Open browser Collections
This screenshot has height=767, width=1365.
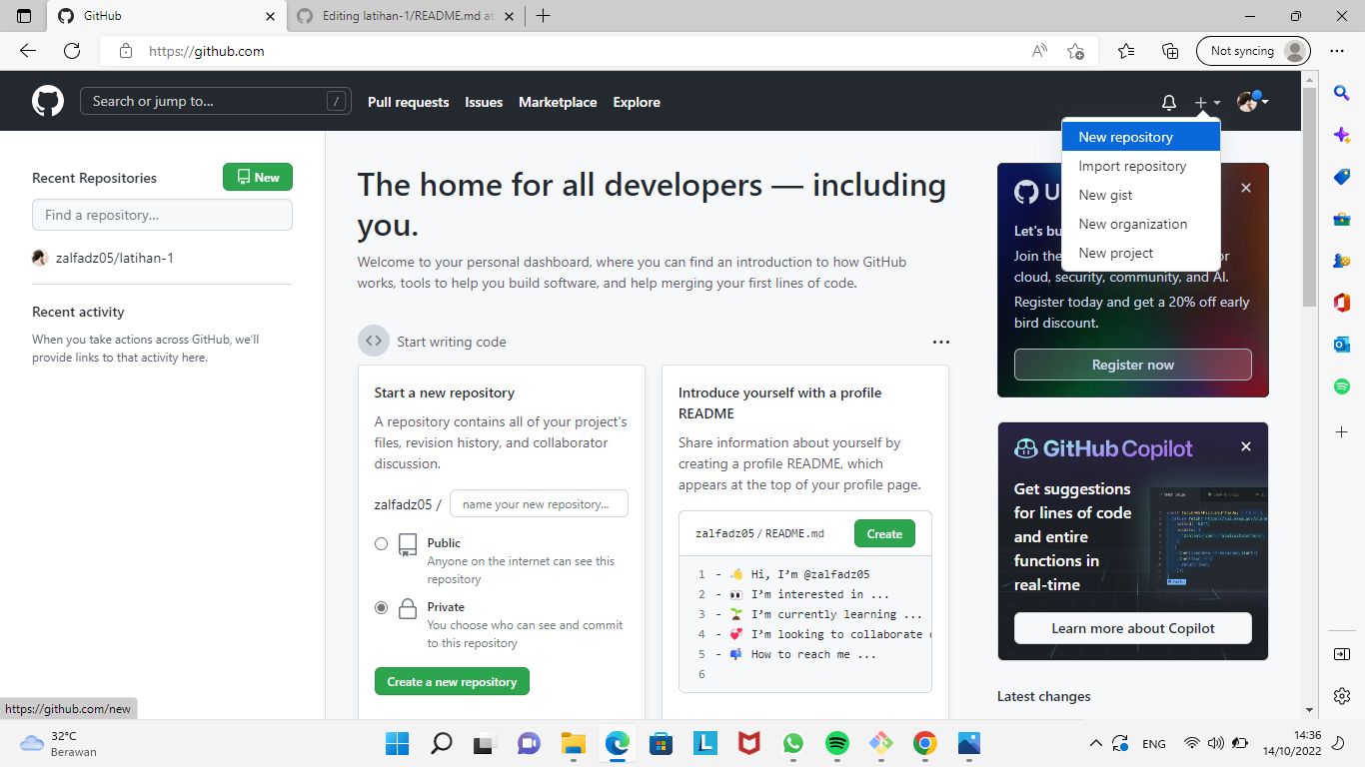[1169, 50]
